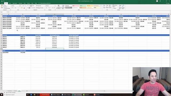Viewport: 171px width, 96px height.
Task: Click the Format cells icon
Action: pyautogui.click(x=110, y=6)
